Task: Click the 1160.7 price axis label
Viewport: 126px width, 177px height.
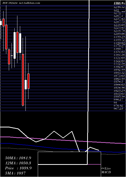Action: coord(118,49)
